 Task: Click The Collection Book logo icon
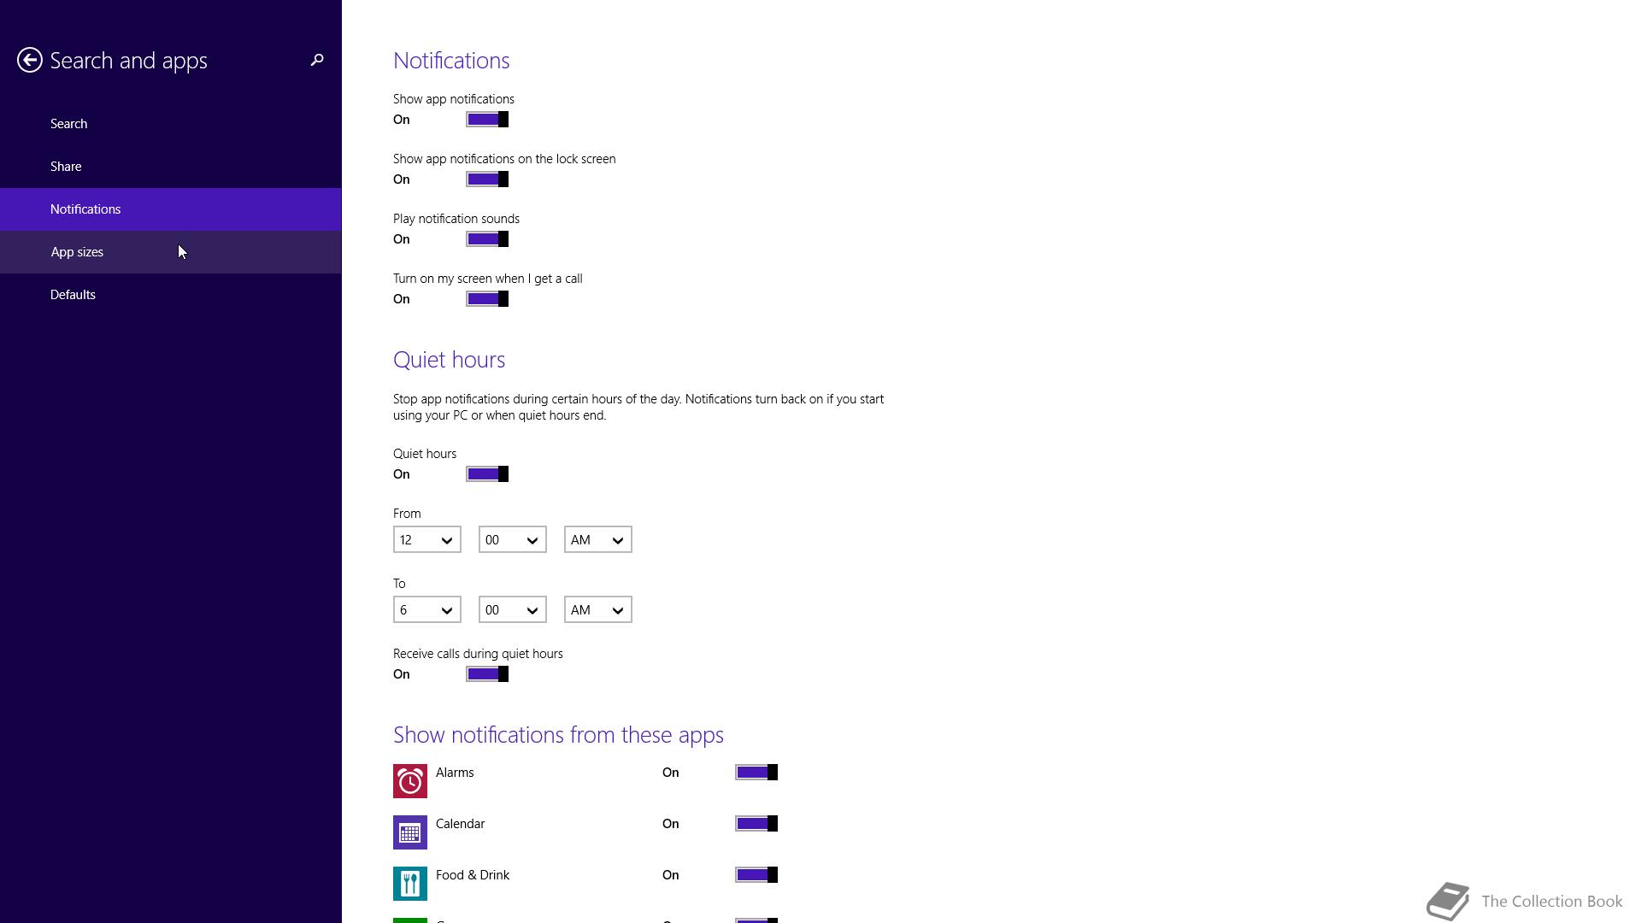tap(1448, 902)
